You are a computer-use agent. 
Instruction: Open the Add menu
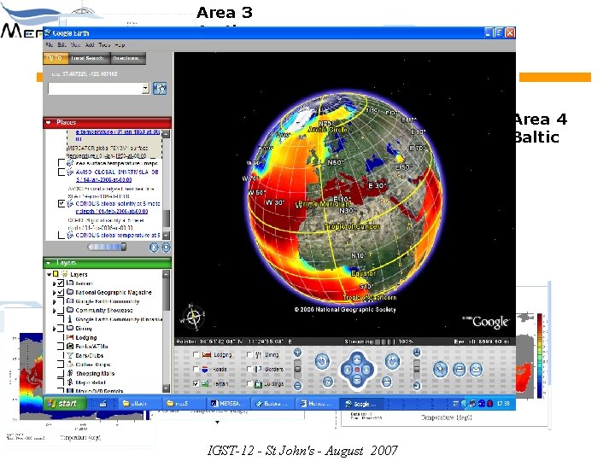click(x=90, y=44)
